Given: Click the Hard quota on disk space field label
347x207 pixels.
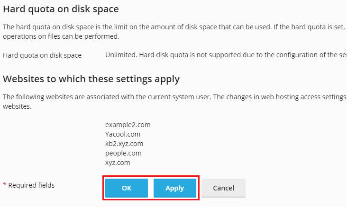Looking at the screenshot, I should [x=42, y=55].
